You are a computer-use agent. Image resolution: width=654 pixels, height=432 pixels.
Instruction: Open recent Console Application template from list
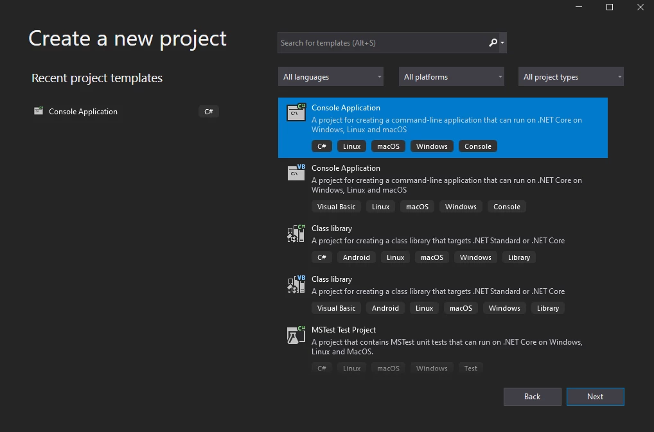pos(83,112)
